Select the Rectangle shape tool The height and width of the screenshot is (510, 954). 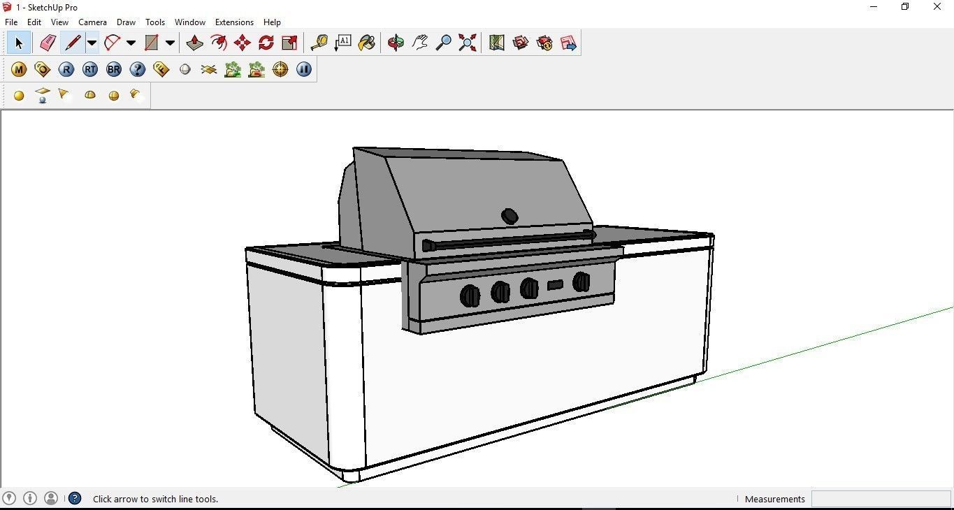tap(151, 43)
